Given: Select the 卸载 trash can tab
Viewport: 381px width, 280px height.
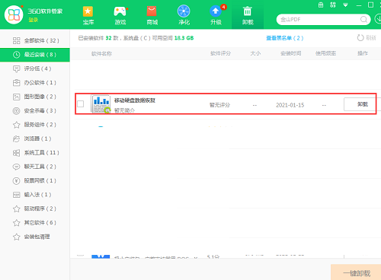Looking at the screenshot, I should click(248, 15).
